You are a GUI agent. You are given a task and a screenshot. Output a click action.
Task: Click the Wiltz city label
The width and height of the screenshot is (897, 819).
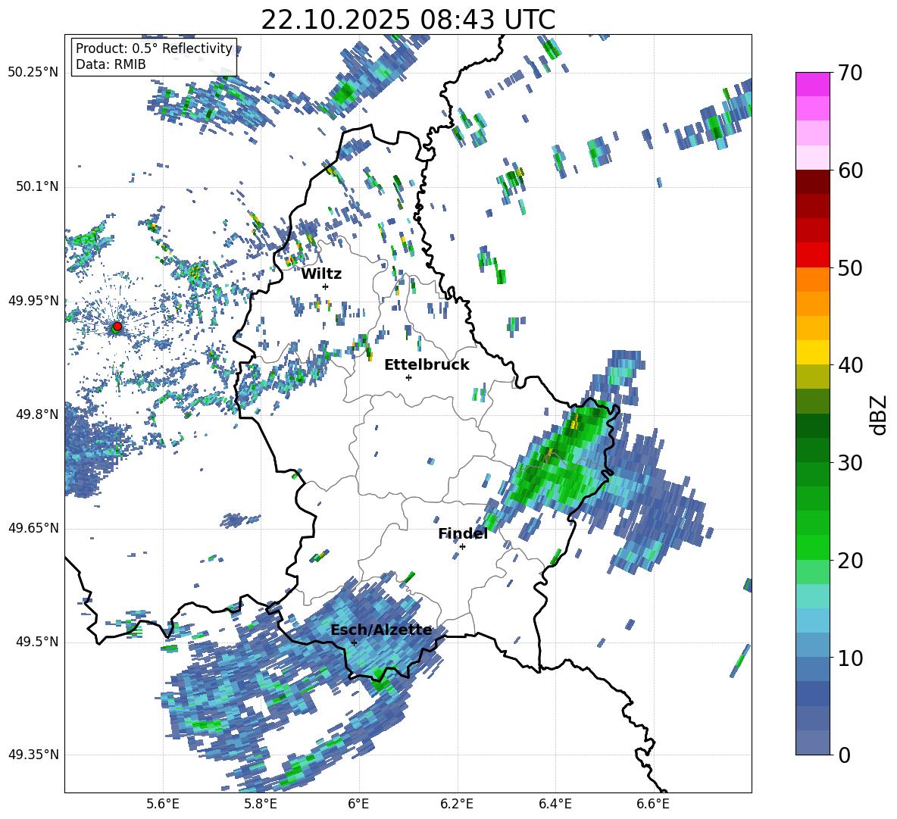click(x=321, y=274)
